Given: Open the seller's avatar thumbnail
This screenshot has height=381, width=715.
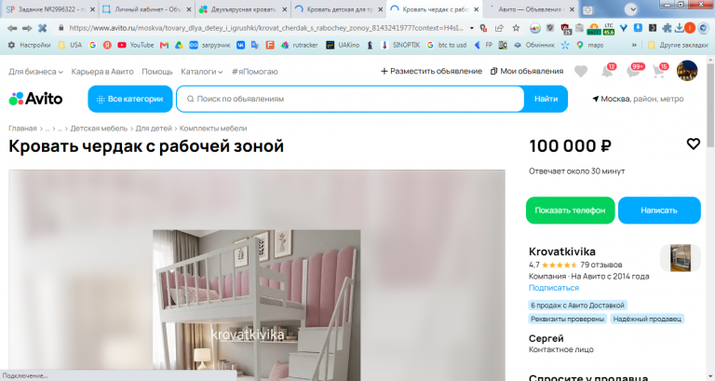Looking at the screenshot, I should 680,258.
